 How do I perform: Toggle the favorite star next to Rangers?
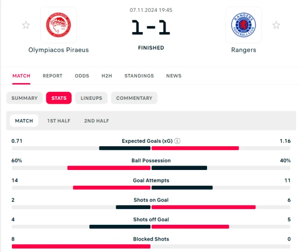pos(276,25)
